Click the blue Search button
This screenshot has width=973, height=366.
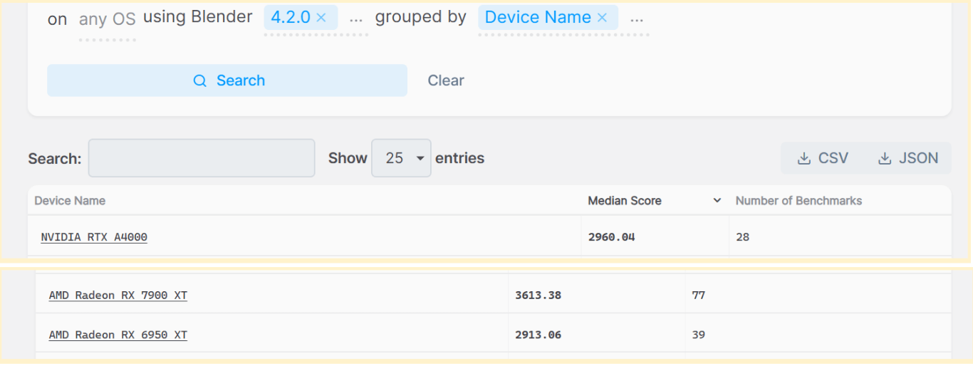click(227, 80)
